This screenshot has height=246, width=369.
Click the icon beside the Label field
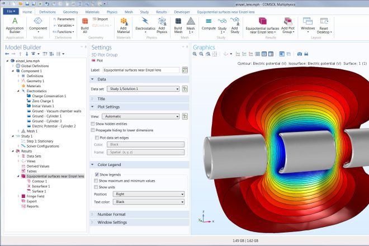coord(185,70)
